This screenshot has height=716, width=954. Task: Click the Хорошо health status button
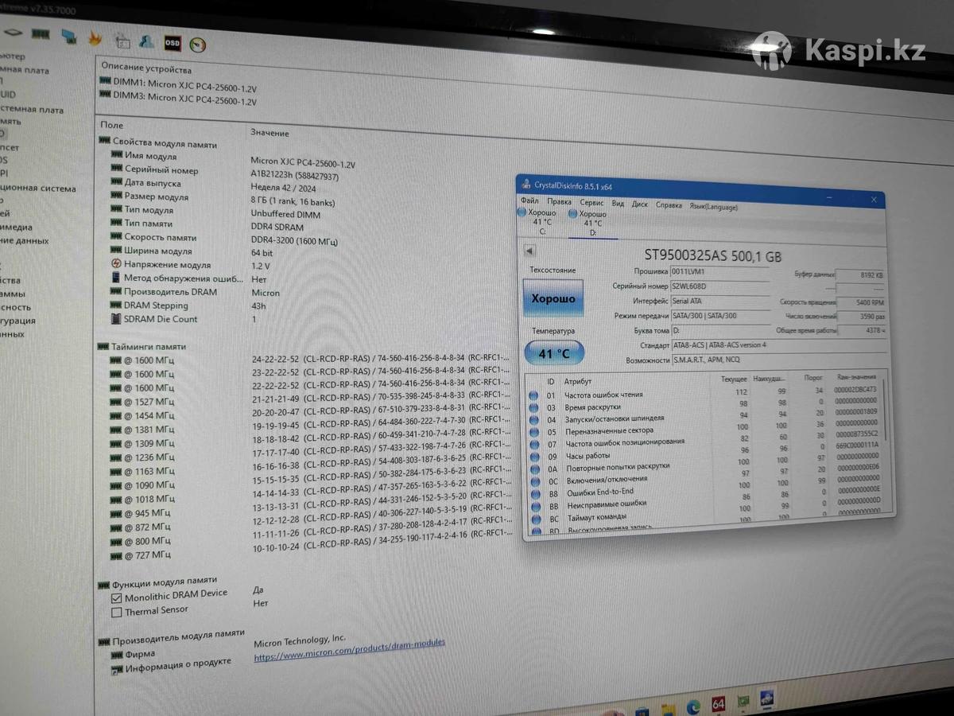pyautogui.click(x=553, y=299)
